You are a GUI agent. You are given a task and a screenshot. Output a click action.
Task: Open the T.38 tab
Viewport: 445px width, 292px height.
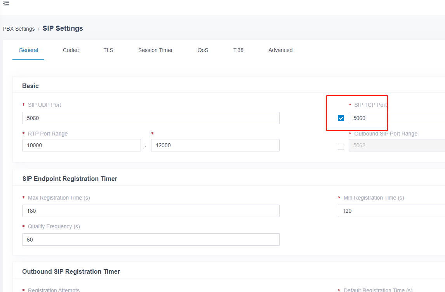click(238, 50)
